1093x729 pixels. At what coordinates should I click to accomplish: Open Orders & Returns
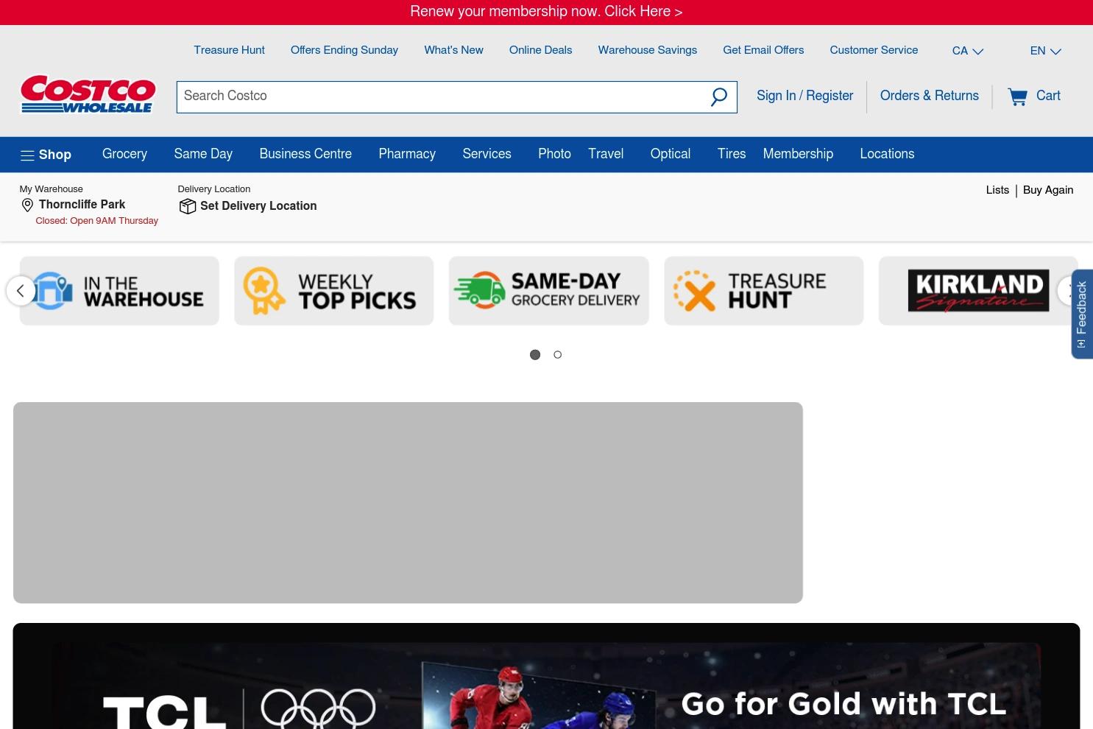930,96
